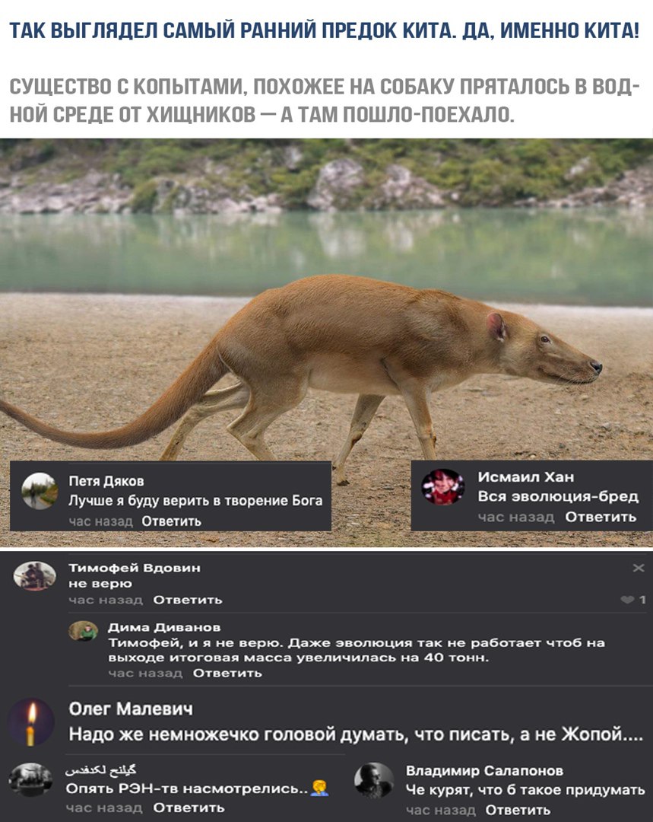
Task: Click Владимир Салапонов's avatar
Action: click(374, 780)
